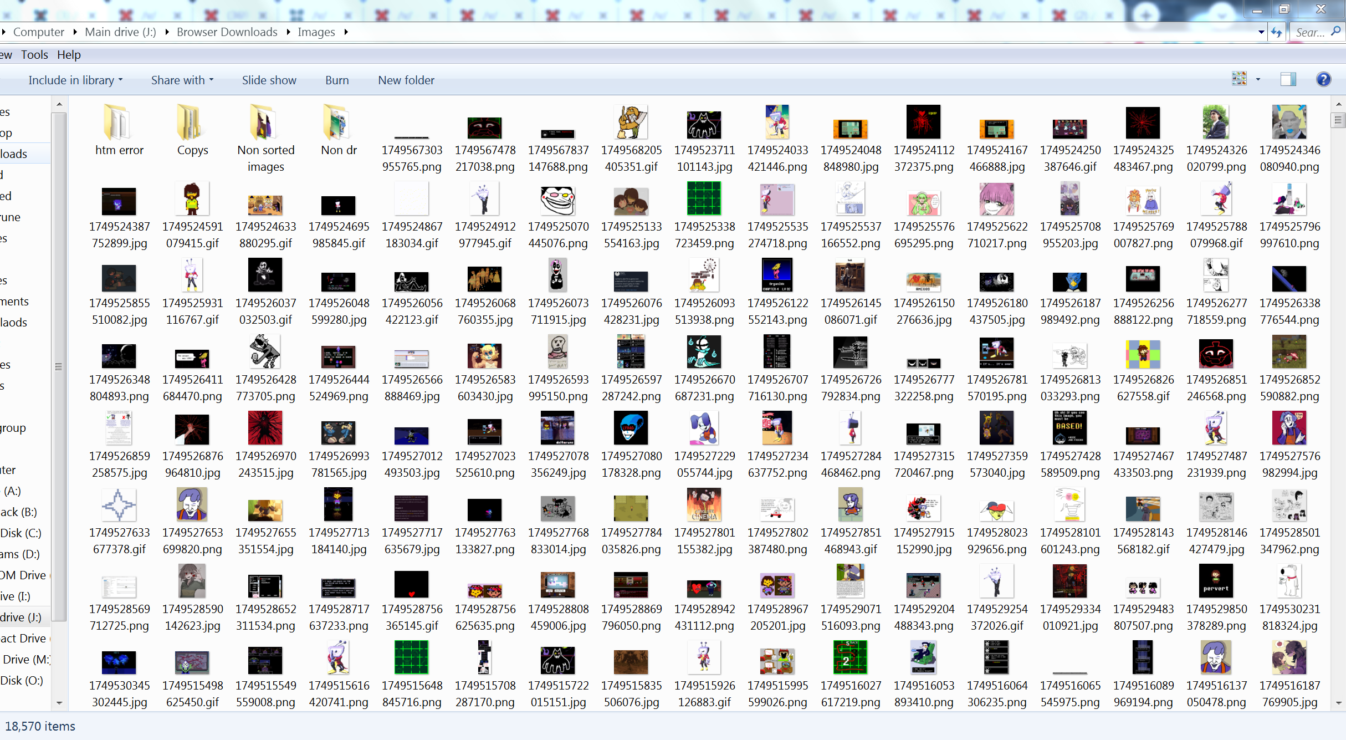
Task: Click the change view icon
Action: coord(1239,79)
